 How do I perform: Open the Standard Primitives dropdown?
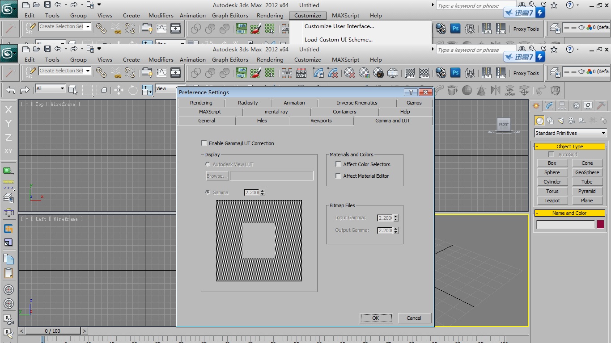(x=570, y=133)
